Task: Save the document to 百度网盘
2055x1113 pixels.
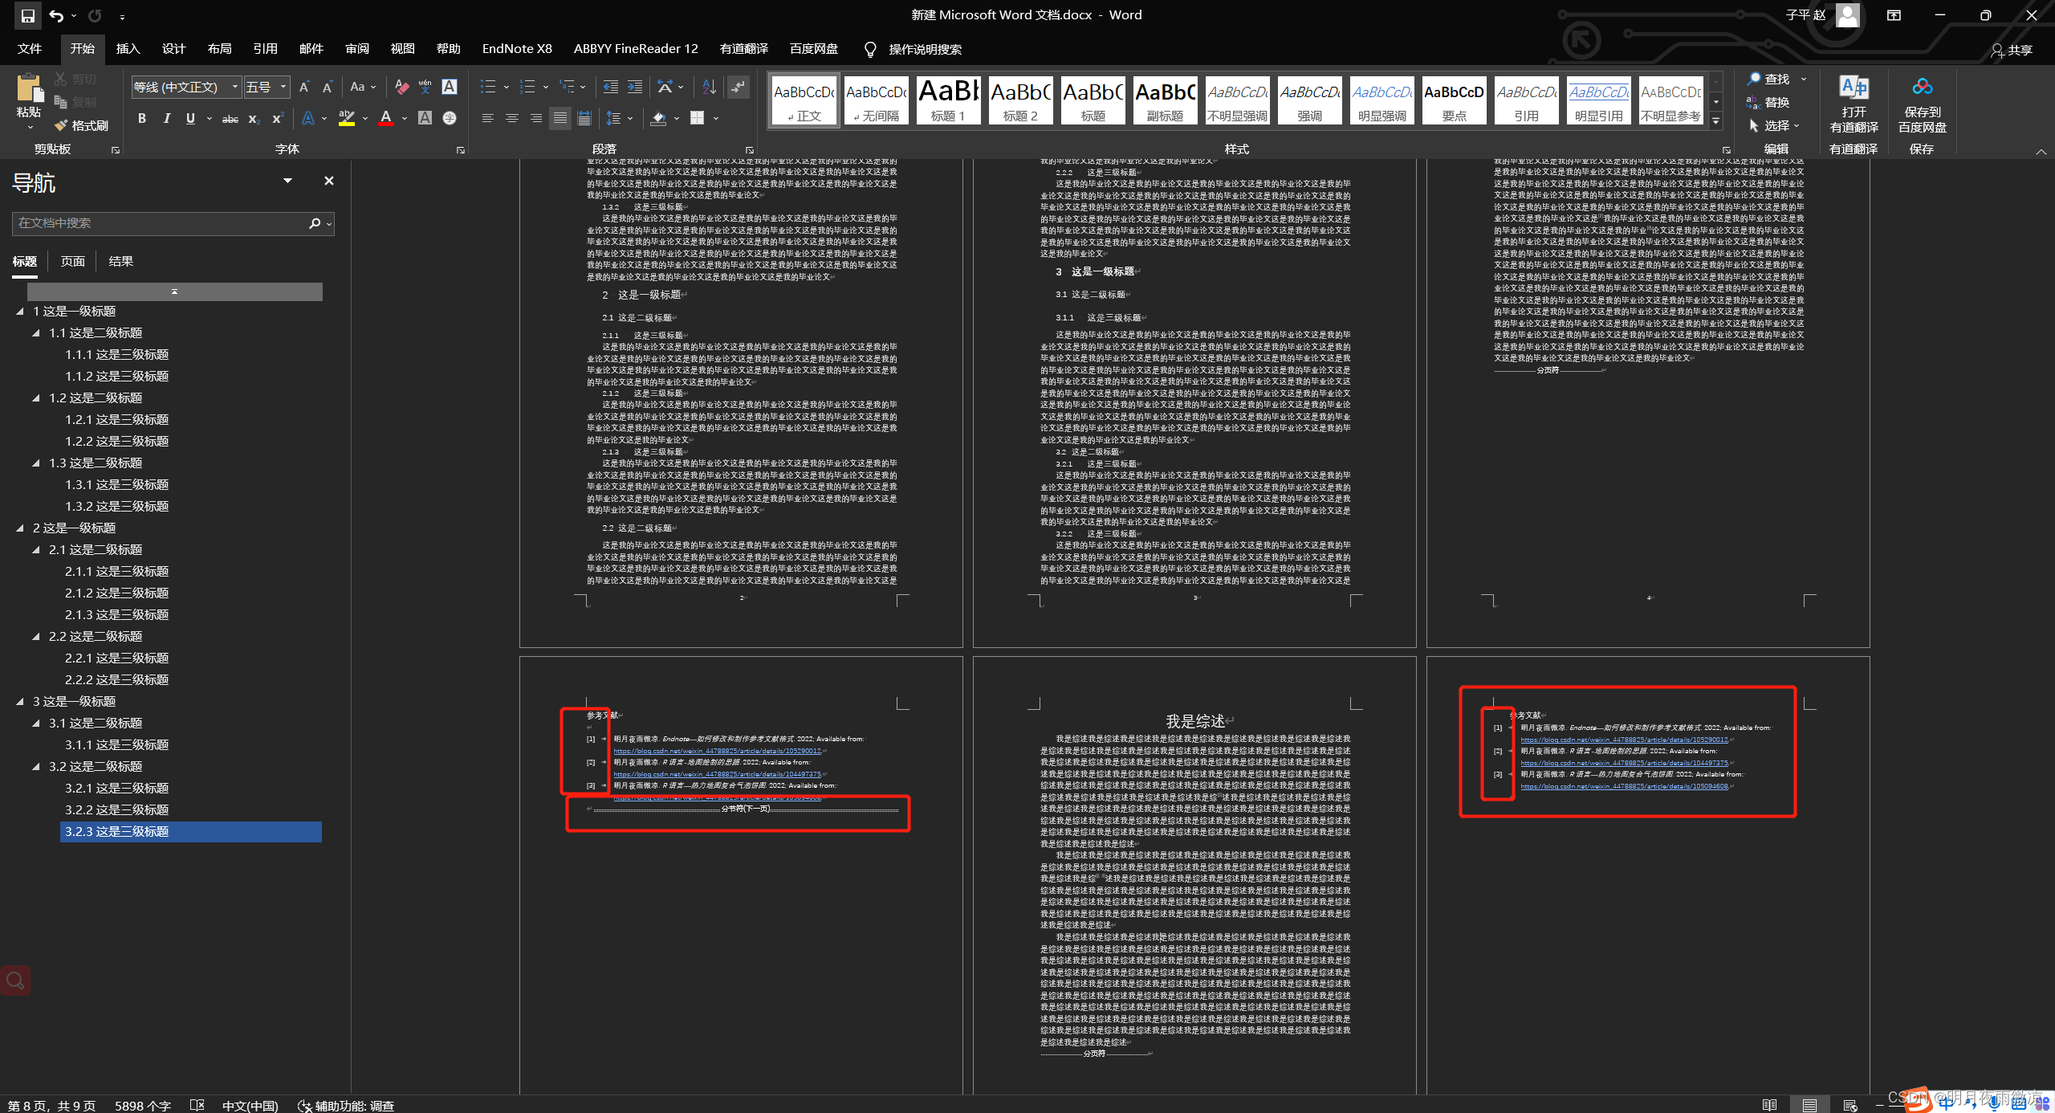Action: (x=1922, y=106)
